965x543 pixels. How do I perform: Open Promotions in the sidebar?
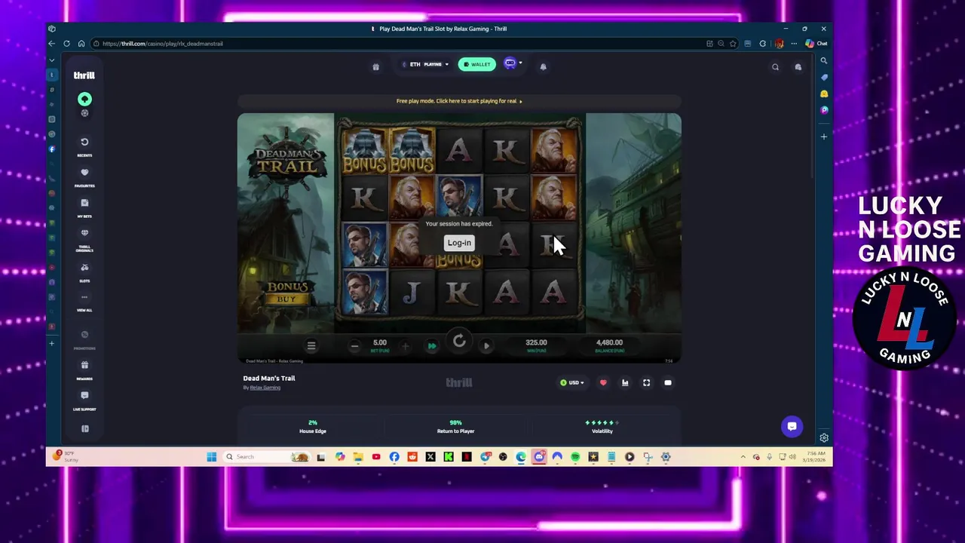pos(84,339)
